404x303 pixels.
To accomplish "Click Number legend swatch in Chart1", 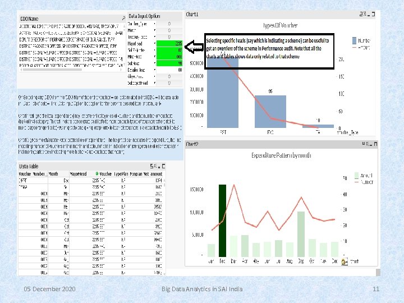I will (x=354, y=40).
